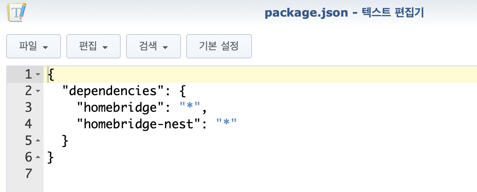Click the closing brace on line 5
This screenshot has width=477, height=192.
66,141
